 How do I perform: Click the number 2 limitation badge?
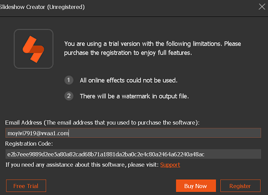pos(68,96)
